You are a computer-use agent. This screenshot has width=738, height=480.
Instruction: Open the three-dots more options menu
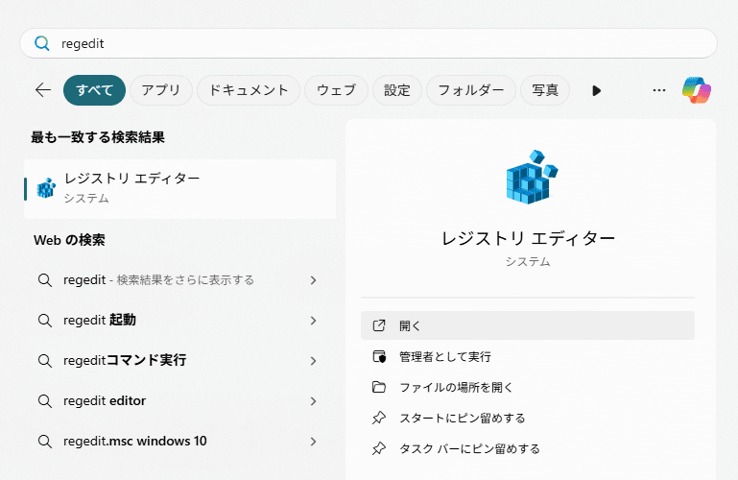tap(659, 90)
